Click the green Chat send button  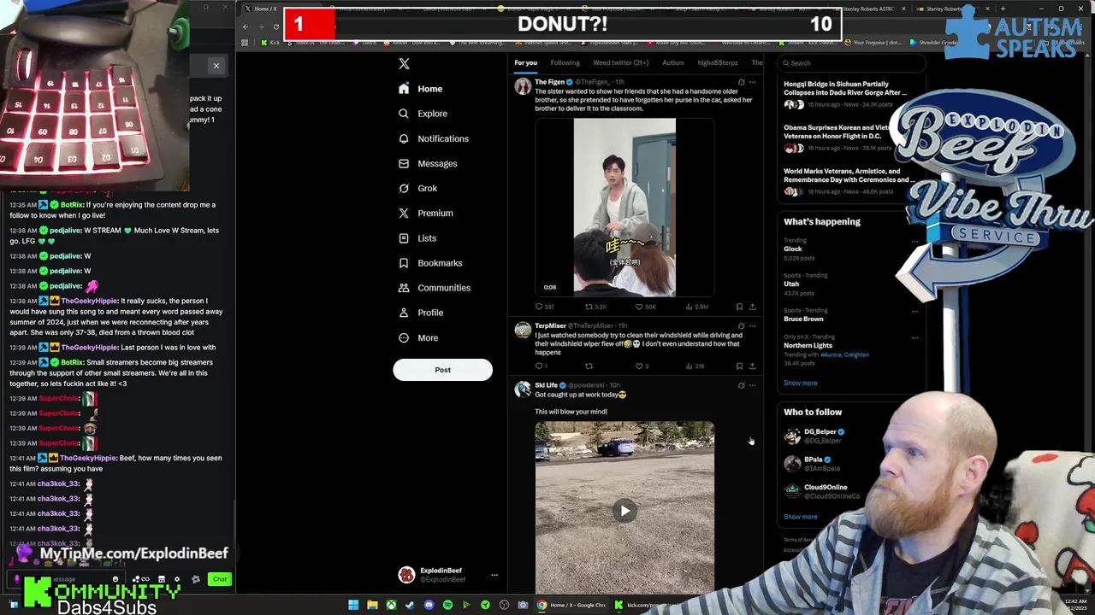click(220, 579)
